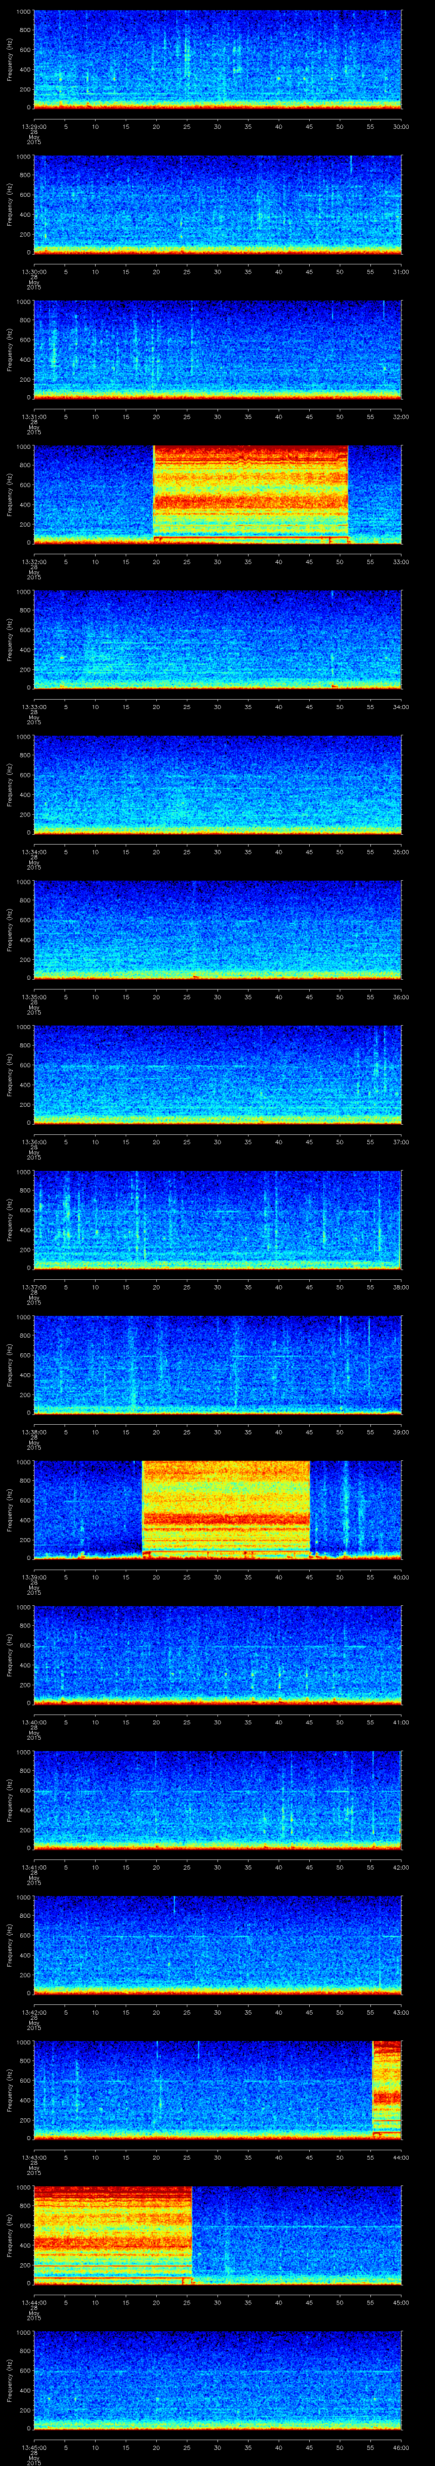Image resolution: width=435 pixels, height=2466 pixels.
Task: Click the 30:00 end time label
Action: pos(401,126)
